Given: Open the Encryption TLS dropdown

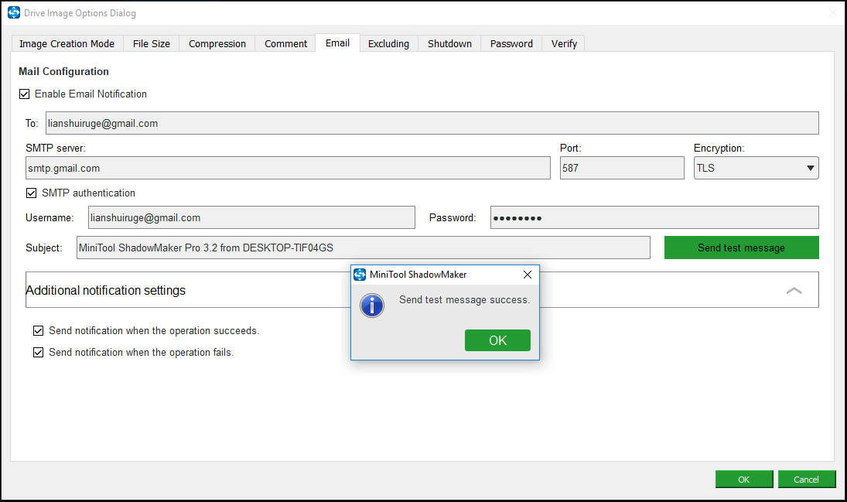Looking at the screenshot, I should [x=756, y=168].
